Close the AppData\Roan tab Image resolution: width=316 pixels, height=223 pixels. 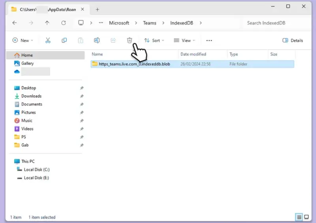[83, 9]
